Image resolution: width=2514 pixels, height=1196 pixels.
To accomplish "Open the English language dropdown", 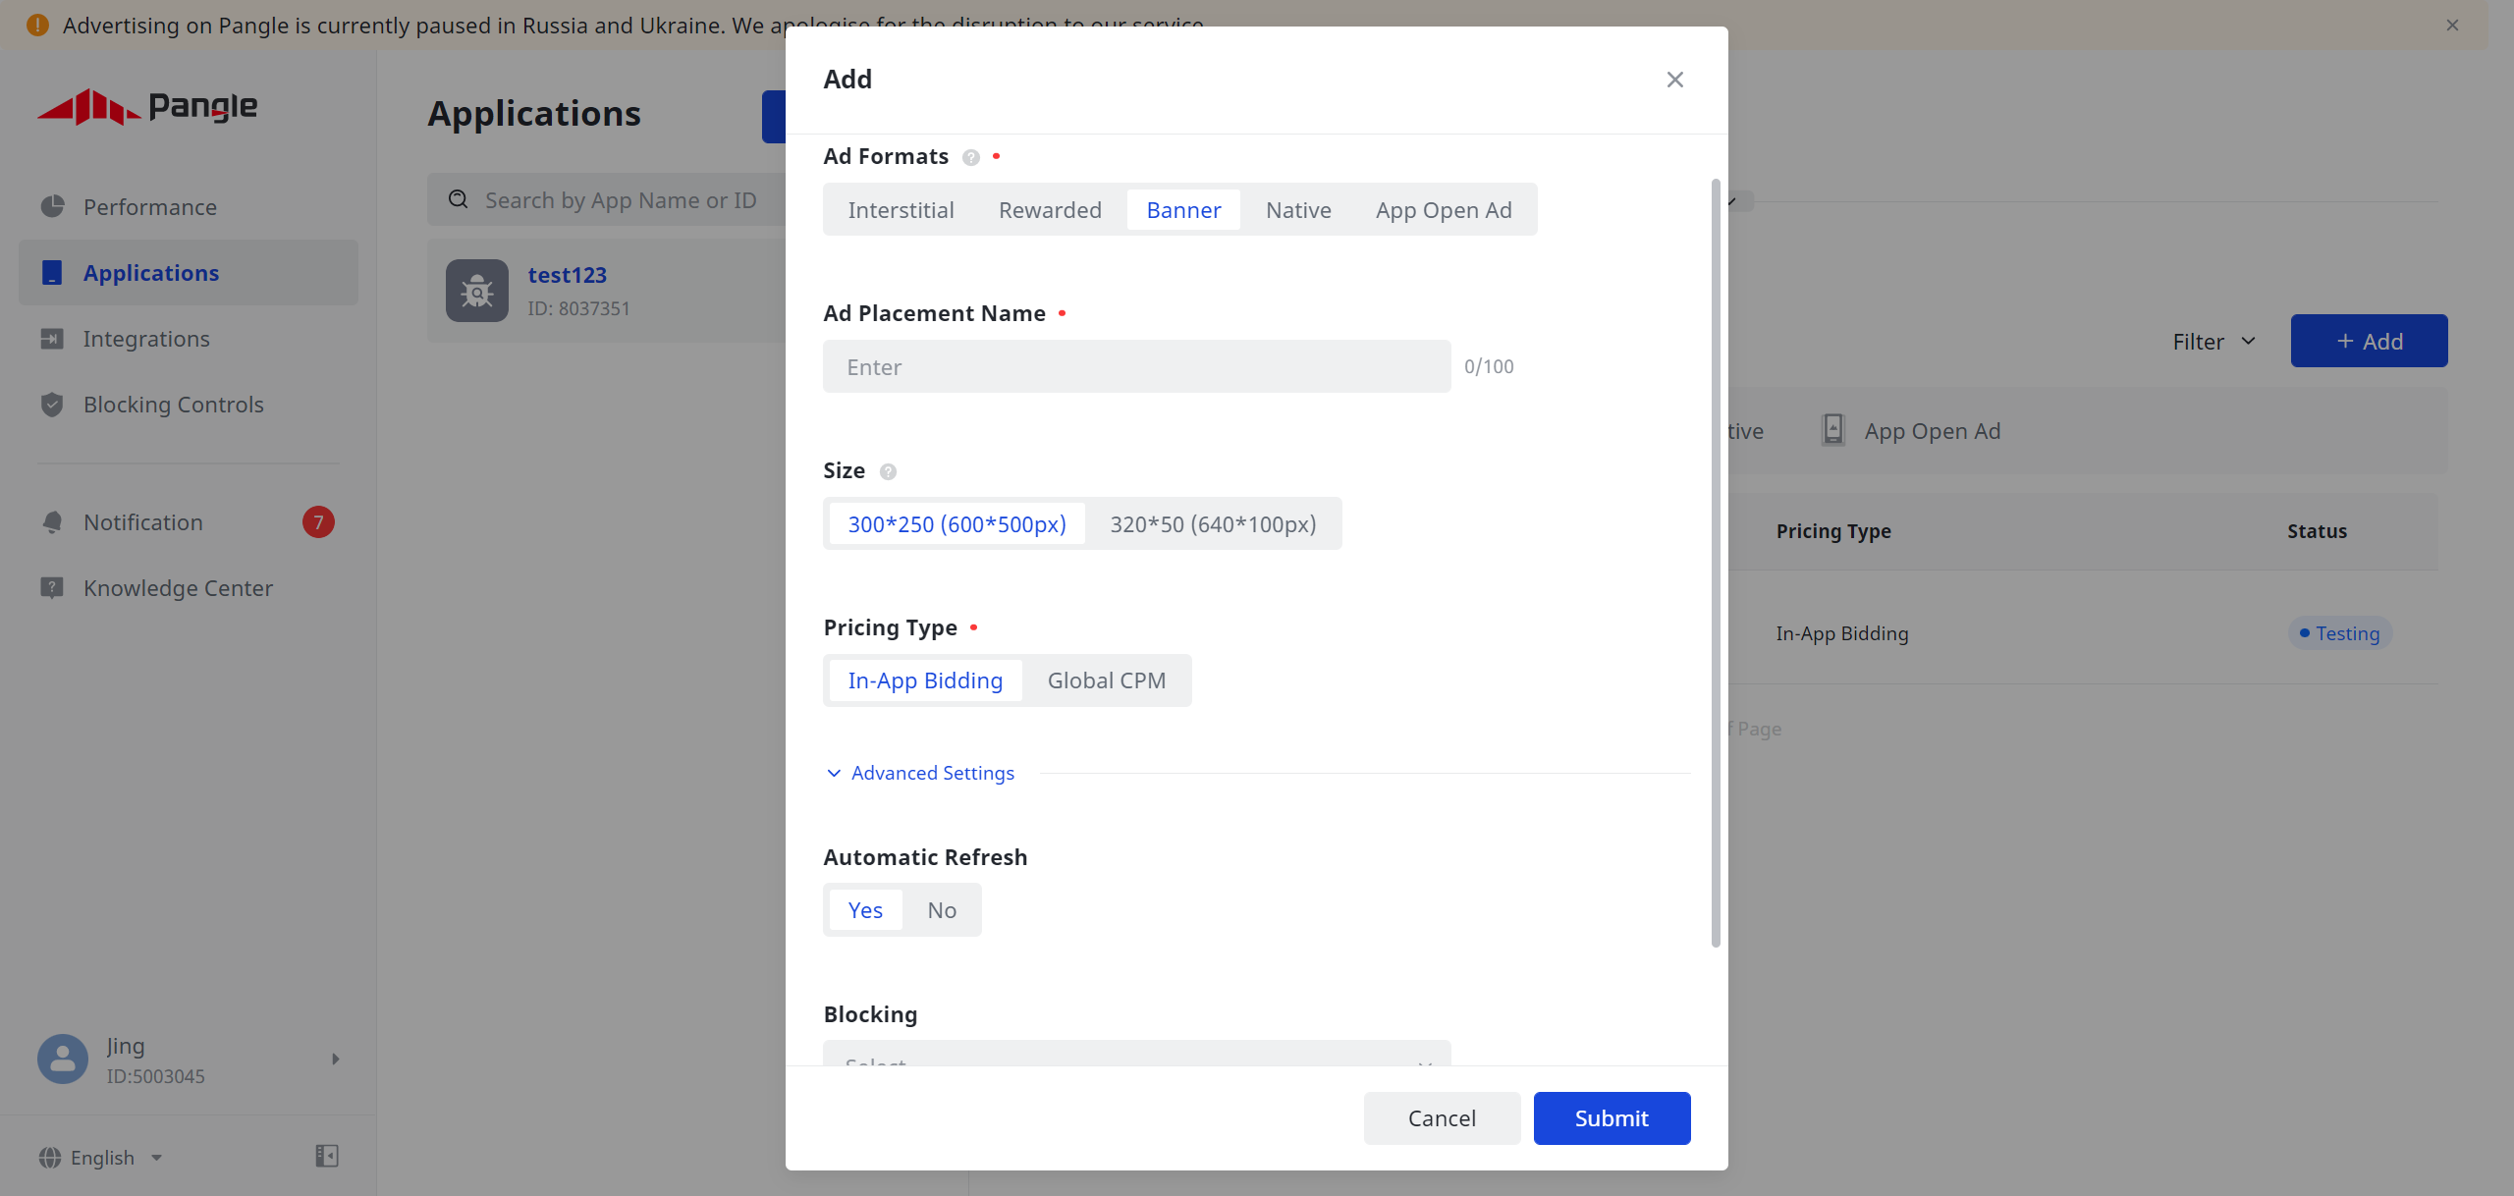I will [x=101, y=1158].
